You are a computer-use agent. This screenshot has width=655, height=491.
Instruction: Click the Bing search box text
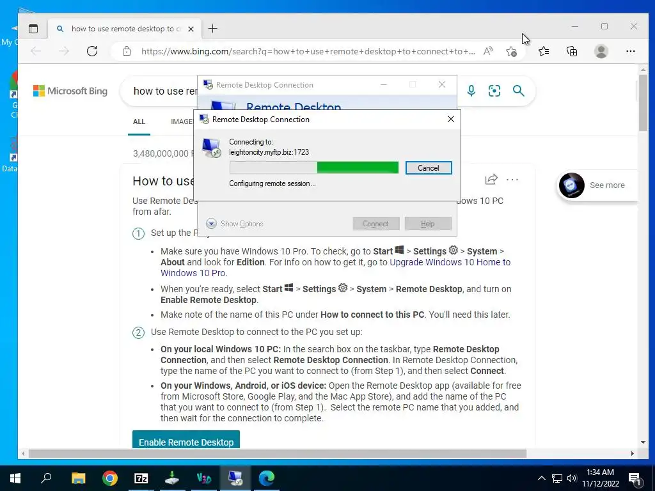[x=166, y=91]
